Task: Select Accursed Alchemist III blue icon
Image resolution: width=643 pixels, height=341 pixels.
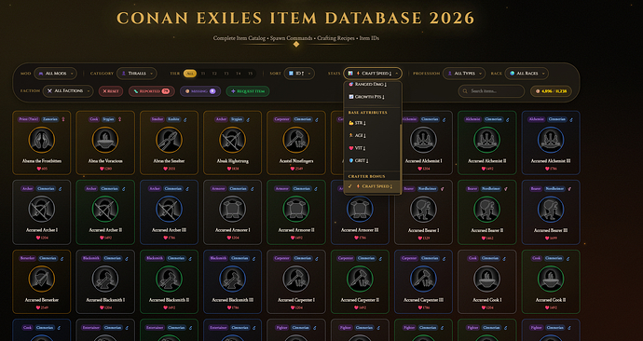Action: [x=551, y=140]
